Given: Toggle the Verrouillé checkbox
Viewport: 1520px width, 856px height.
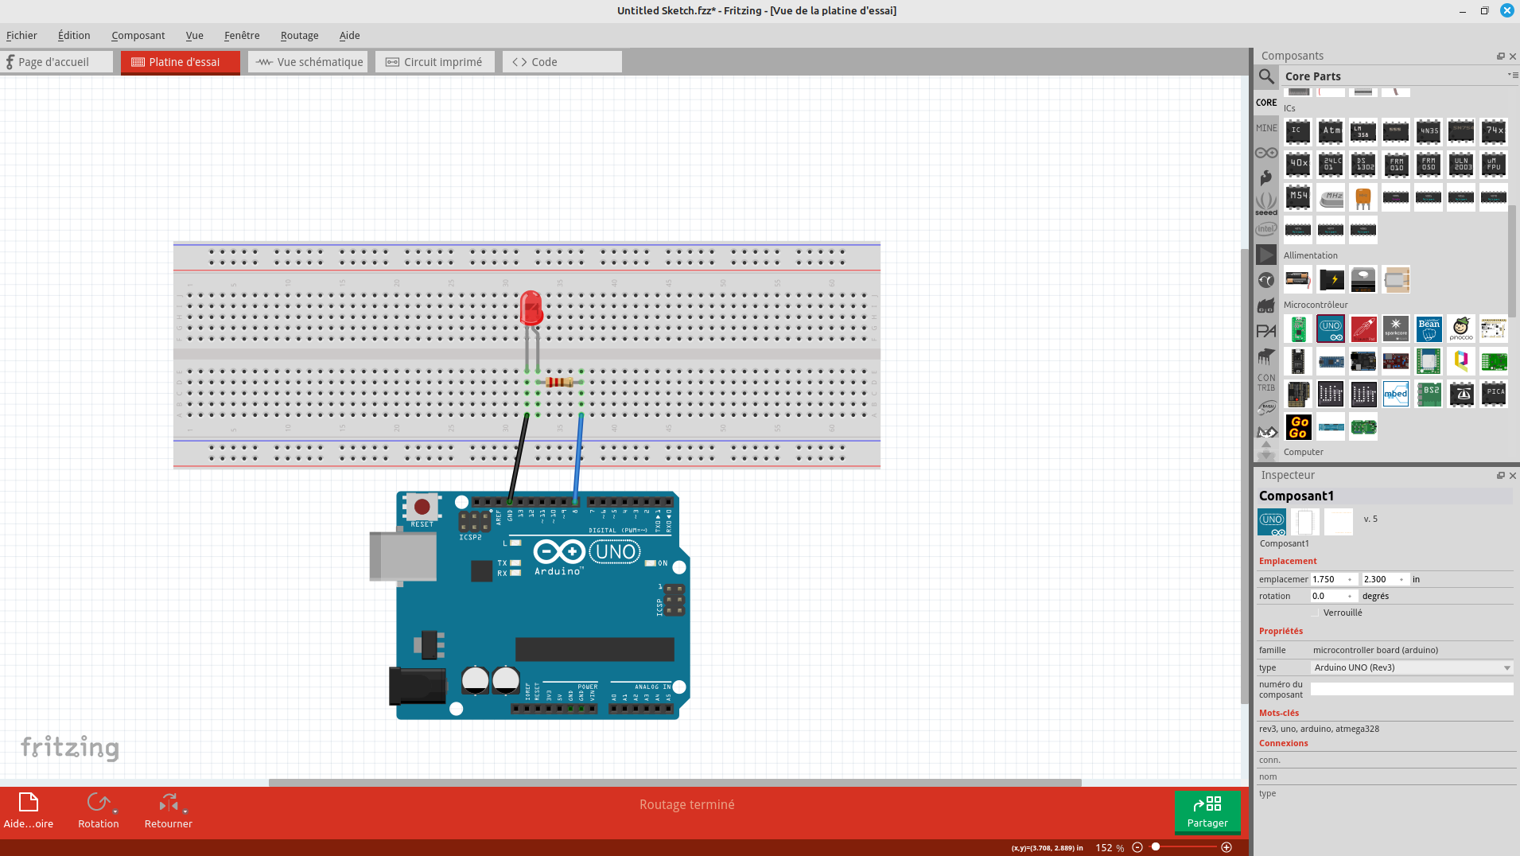Looking at the screenshot, I should (x=1316, y=613).
